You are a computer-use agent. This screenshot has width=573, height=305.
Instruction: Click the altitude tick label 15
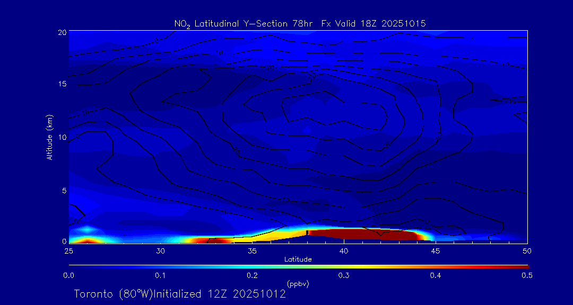click(x=62, y=84)
